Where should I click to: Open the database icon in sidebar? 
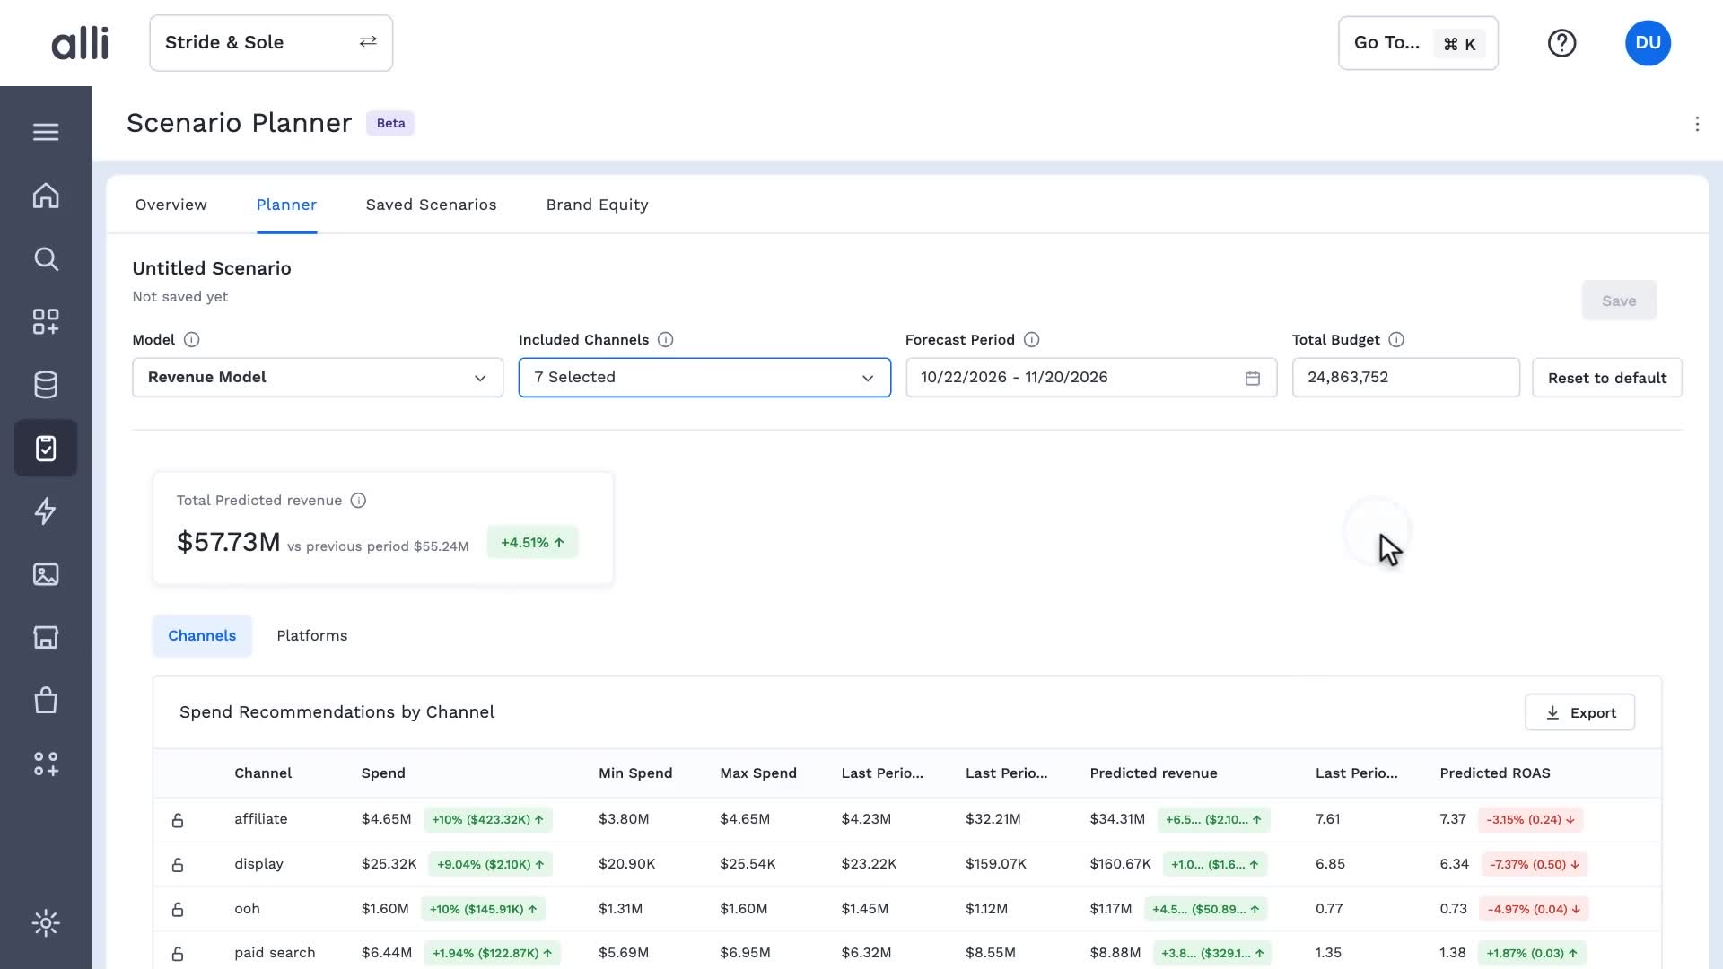(46, 385)
